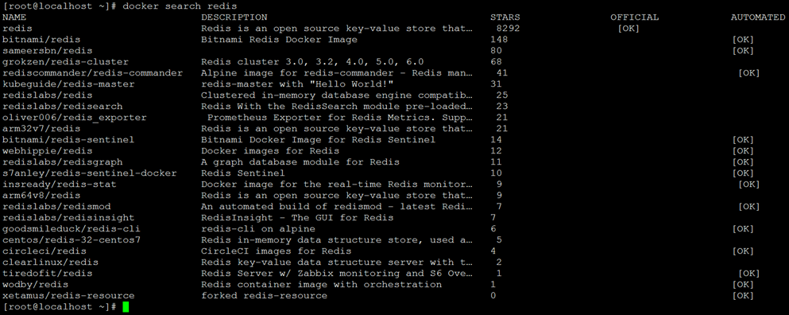The width and height of the screenshot is (789, 315).
Task: Select the bitnami/redis image name
Action: (41, 39)
